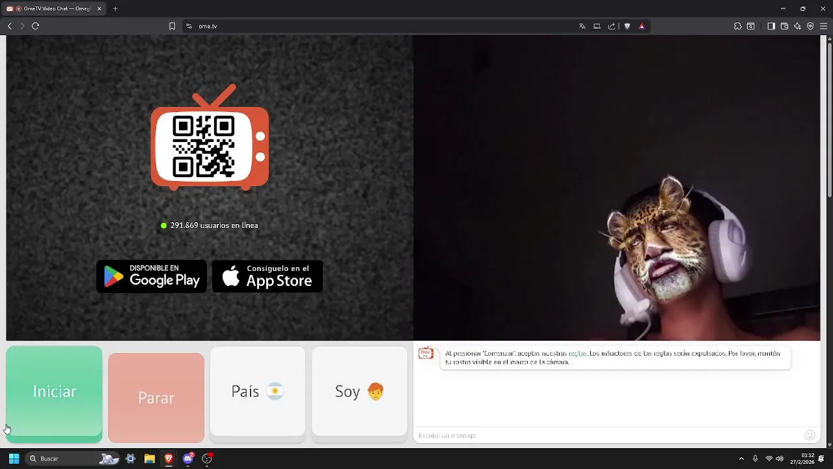The width and height of the screenshot is (833, 469).
Task: Open the emoji picker in chat
Action: click(810, 435)
